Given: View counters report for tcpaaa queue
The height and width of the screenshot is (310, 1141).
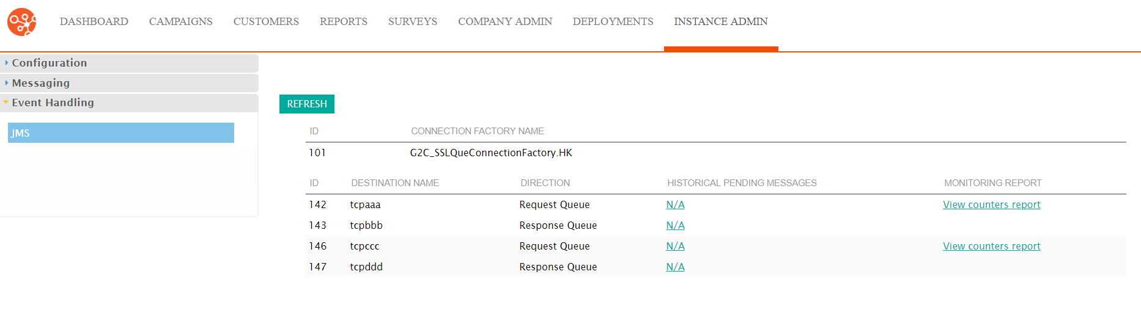Looking at the screenshot, I should [991, 205].
